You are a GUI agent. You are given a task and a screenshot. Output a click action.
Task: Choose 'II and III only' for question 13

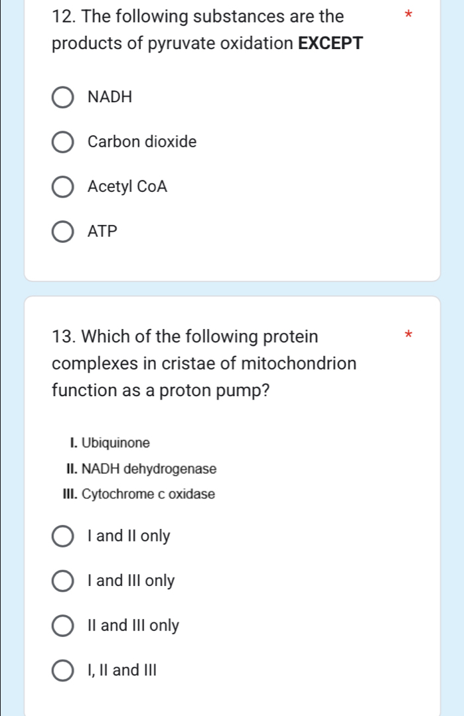point(62,626)
